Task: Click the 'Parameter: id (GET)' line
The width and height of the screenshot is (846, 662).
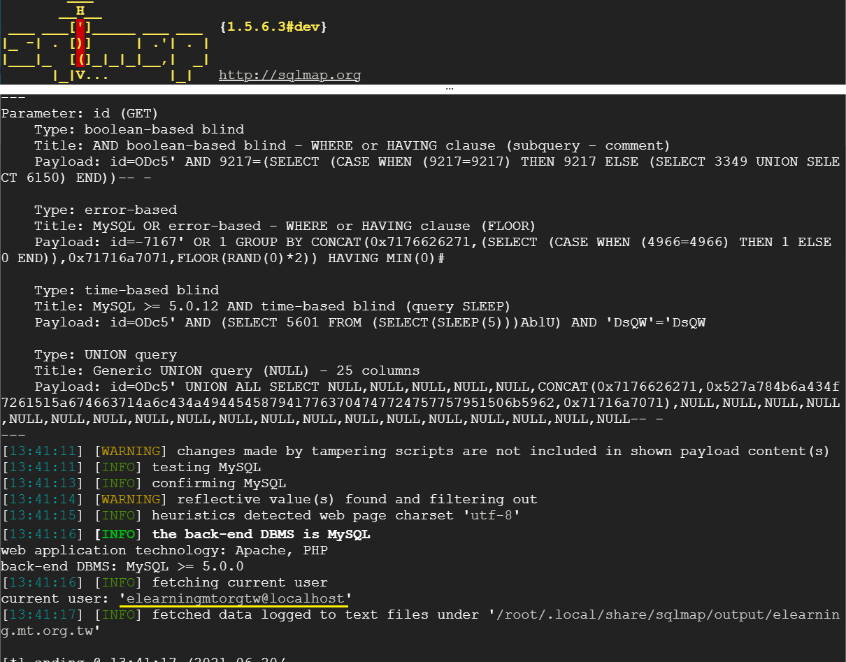Action: [x=80, y=113]
